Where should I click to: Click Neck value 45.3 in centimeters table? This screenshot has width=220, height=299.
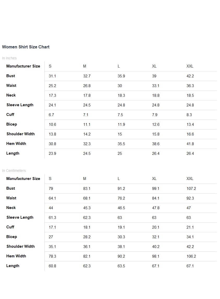pos(87,208)
